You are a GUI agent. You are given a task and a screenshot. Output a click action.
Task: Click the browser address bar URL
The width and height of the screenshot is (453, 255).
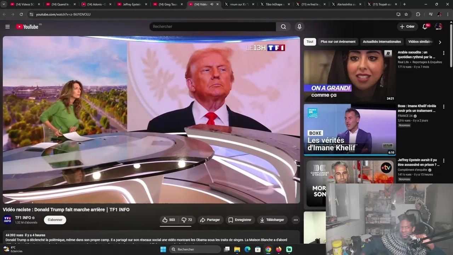63,14
